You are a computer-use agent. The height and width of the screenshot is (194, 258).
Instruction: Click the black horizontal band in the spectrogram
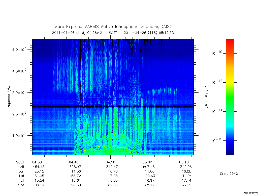113,107
